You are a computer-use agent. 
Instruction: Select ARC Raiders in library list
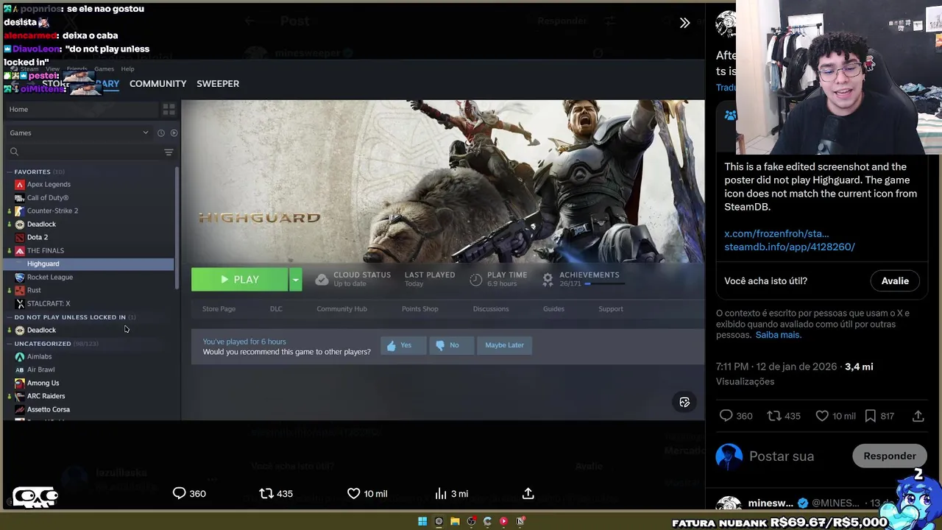[46, 397]
